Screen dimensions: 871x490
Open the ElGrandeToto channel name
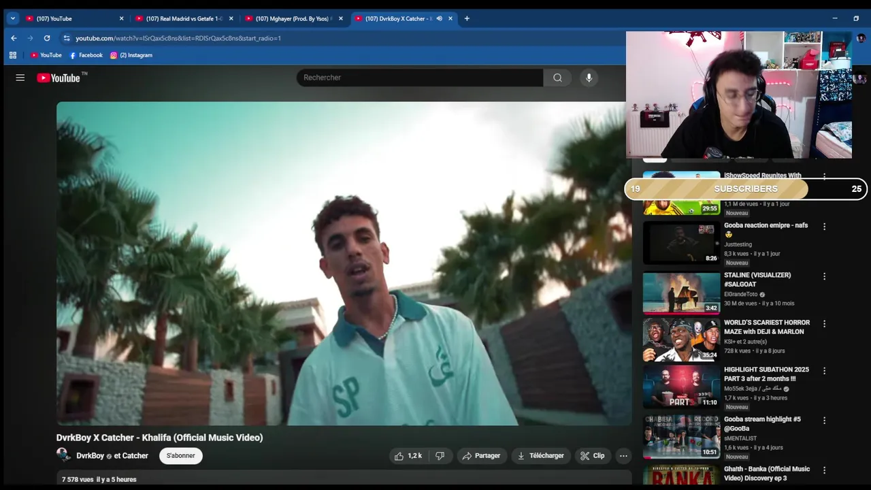(x=740, y=295)
